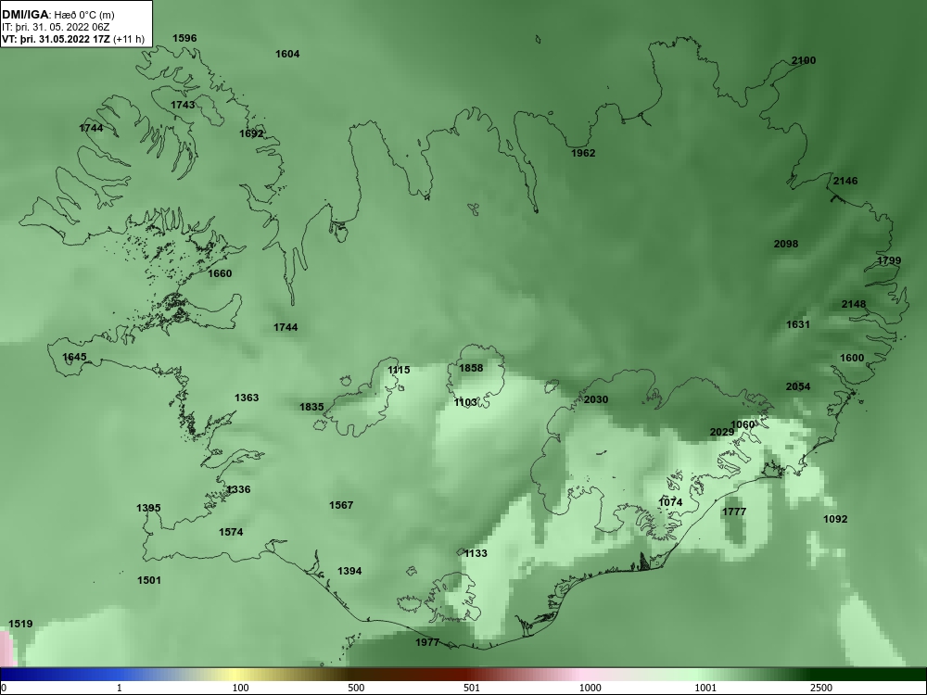The image size is (927, 695).
Task: Click the legend label 1001
Action: tap(705, 688)
